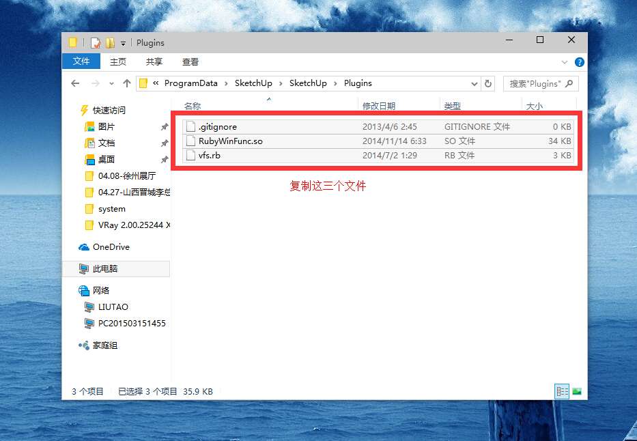This screenshot has width=637, height=441.
Task: Open the recent locations dropdown arrow
Action: (x=111, y=84)
